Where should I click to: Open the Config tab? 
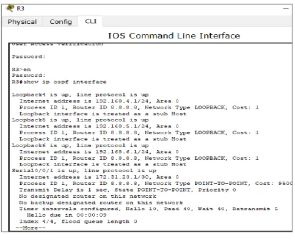click(60, 21)
